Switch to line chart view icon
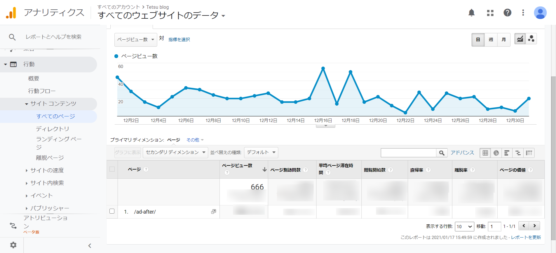 [x=520, y=39]
